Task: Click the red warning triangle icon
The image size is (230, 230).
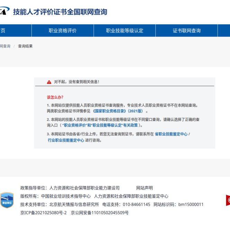Action: coord(49,82)
